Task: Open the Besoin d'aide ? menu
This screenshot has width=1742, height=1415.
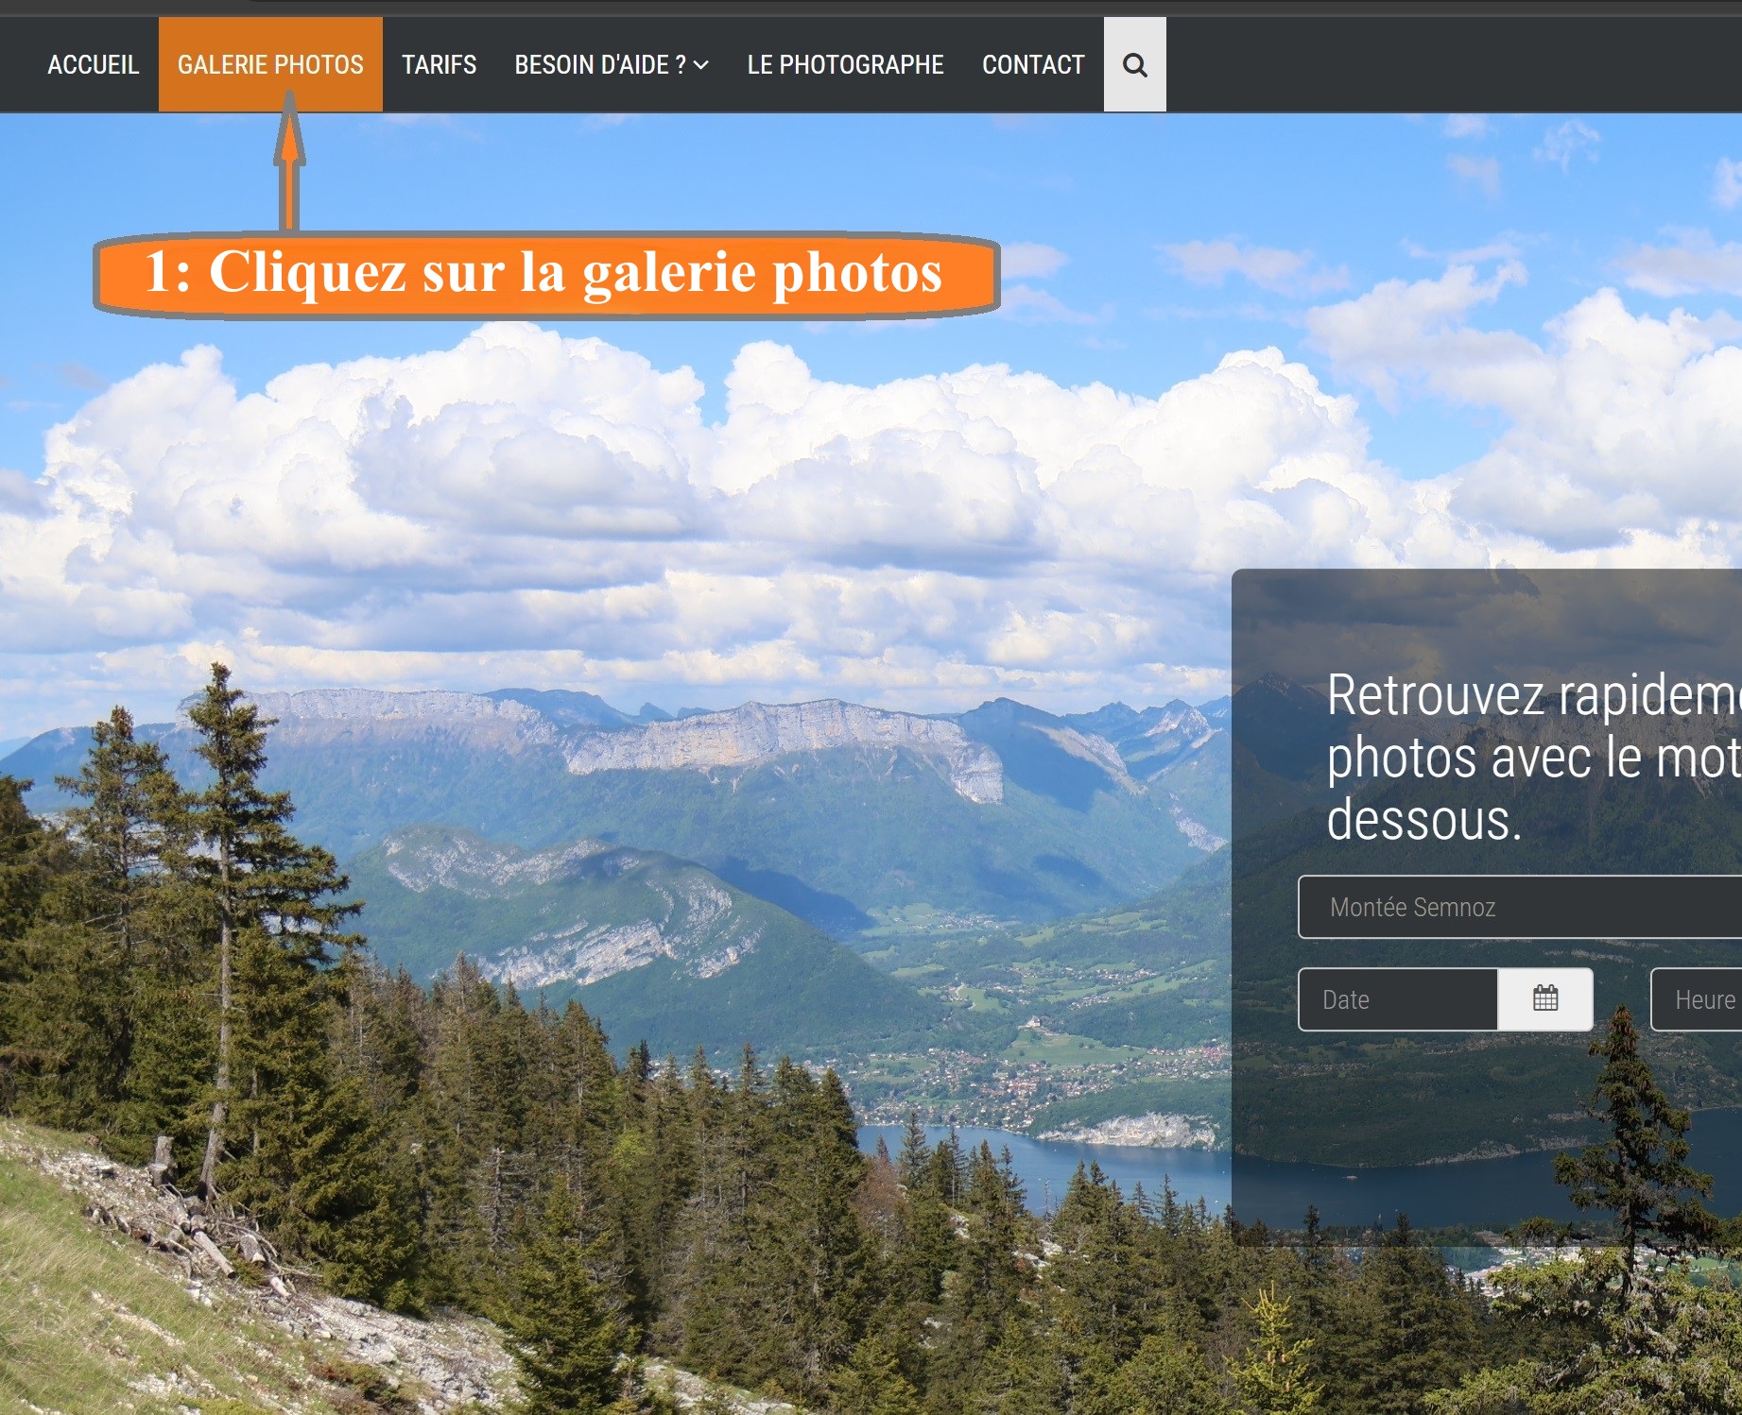Action: tap(612, 64)
